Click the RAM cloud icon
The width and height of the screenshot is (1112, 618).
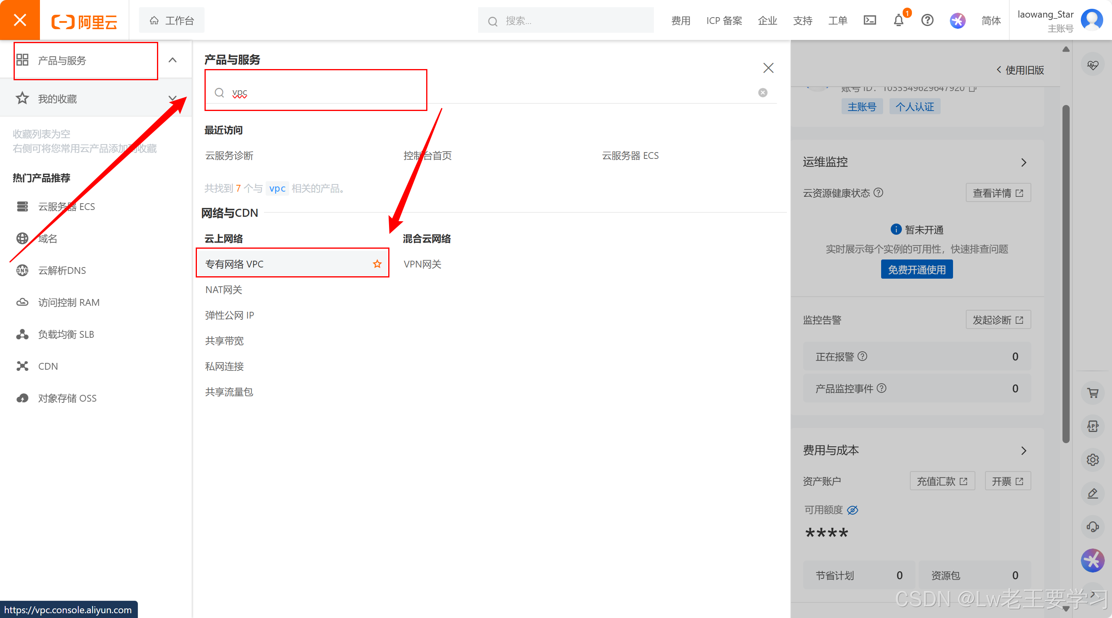tap(22, 302)
